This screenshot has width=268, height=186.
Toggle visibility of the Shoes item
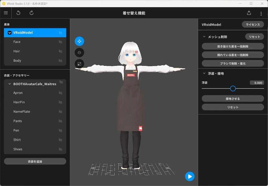[60, 149]
